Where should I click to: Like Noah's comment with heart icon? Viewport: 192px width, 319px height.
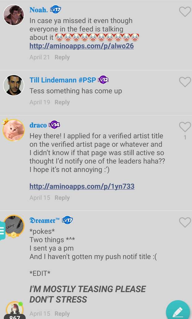185,12
